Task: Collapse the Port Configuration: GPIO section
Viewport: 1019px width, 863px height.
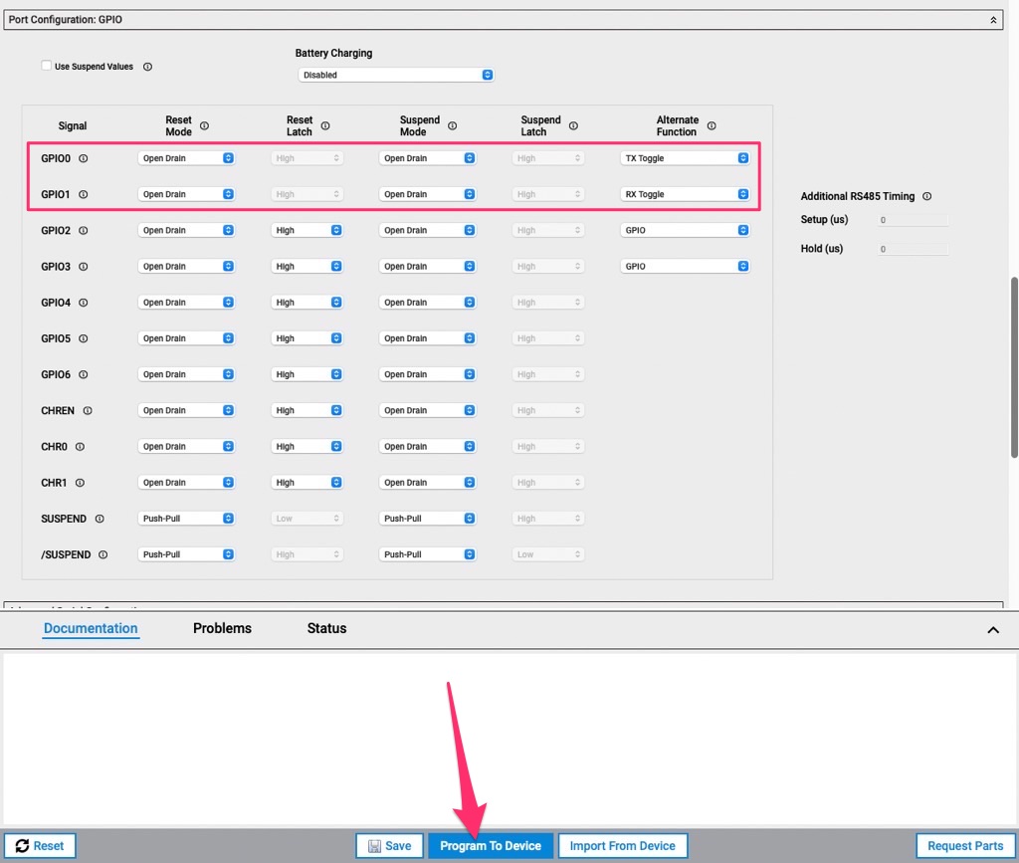Action: [x=992, y=20]
